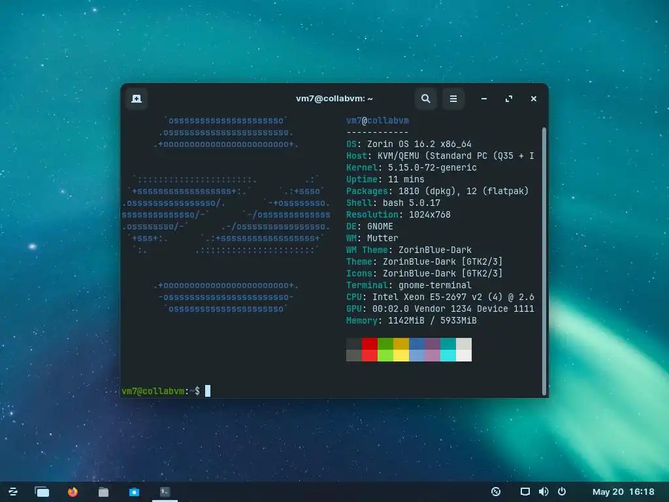Open the power menu in the tray

[562, 492]
